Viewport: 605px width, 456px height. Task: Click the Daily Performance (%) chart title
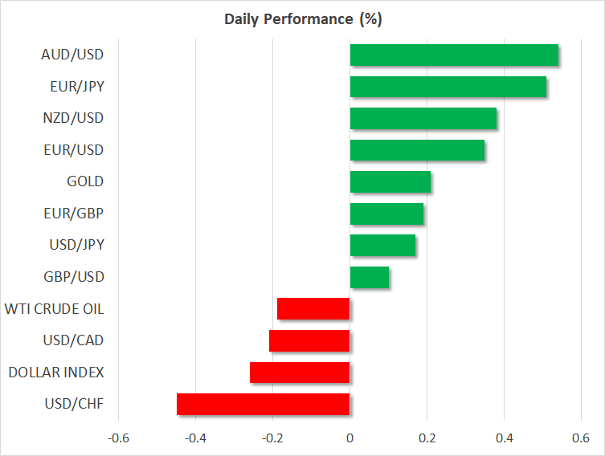(302, 19)
